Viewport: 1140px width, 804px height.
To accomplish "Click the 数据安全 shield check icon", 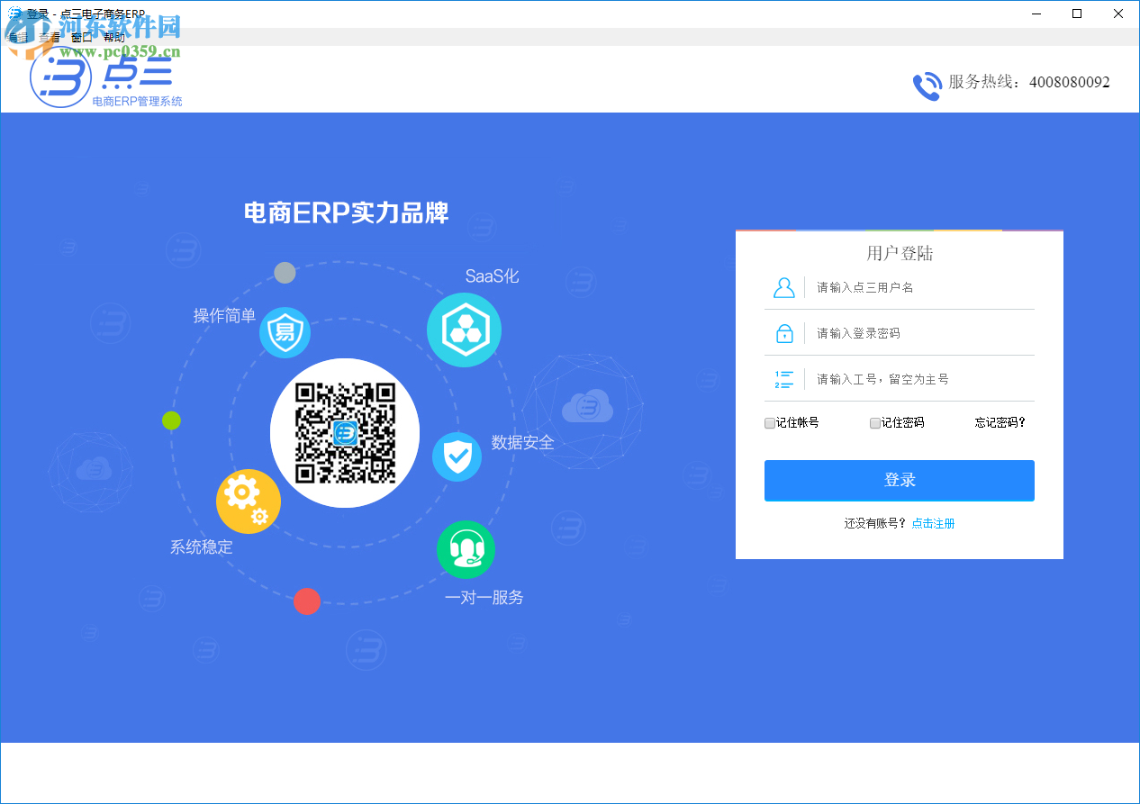I will (457, 456).
